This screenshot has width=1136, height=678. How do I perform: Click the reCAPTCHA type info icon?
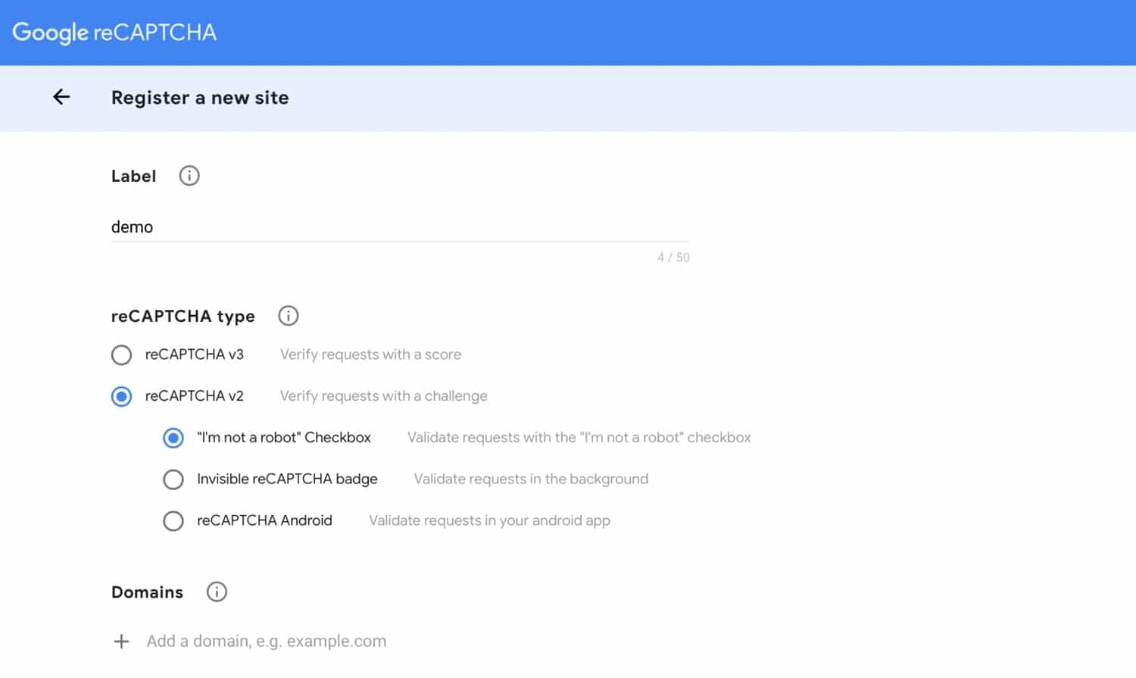coord(288,316)
